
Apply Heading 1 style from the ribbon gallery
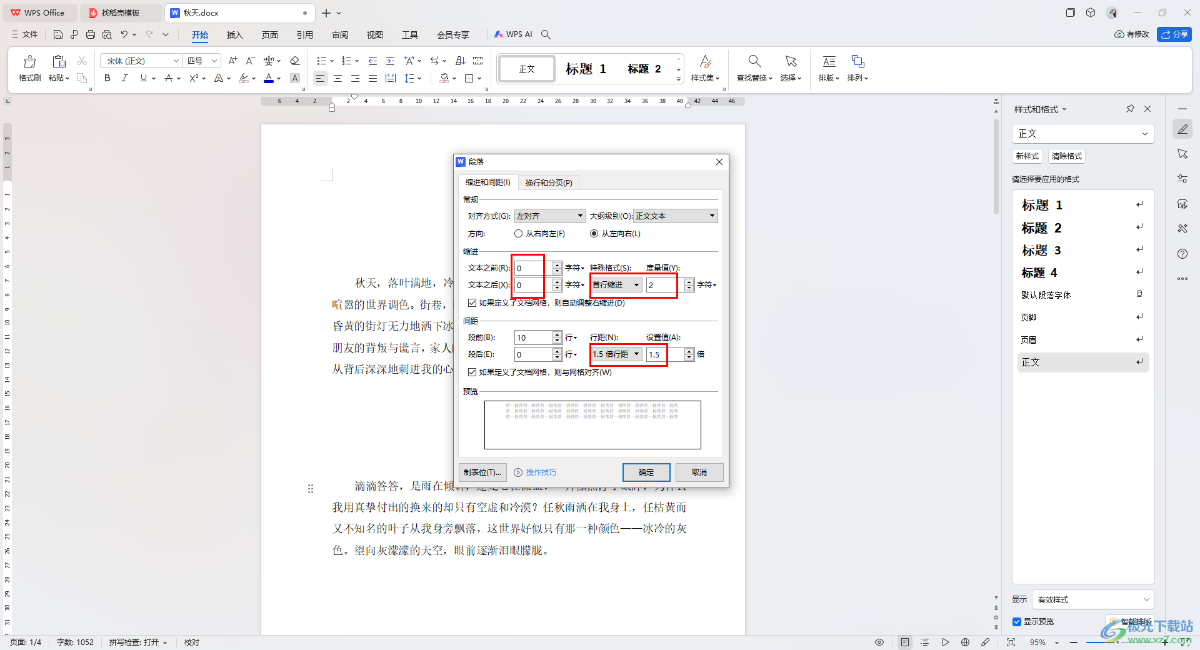pos(586,69)
